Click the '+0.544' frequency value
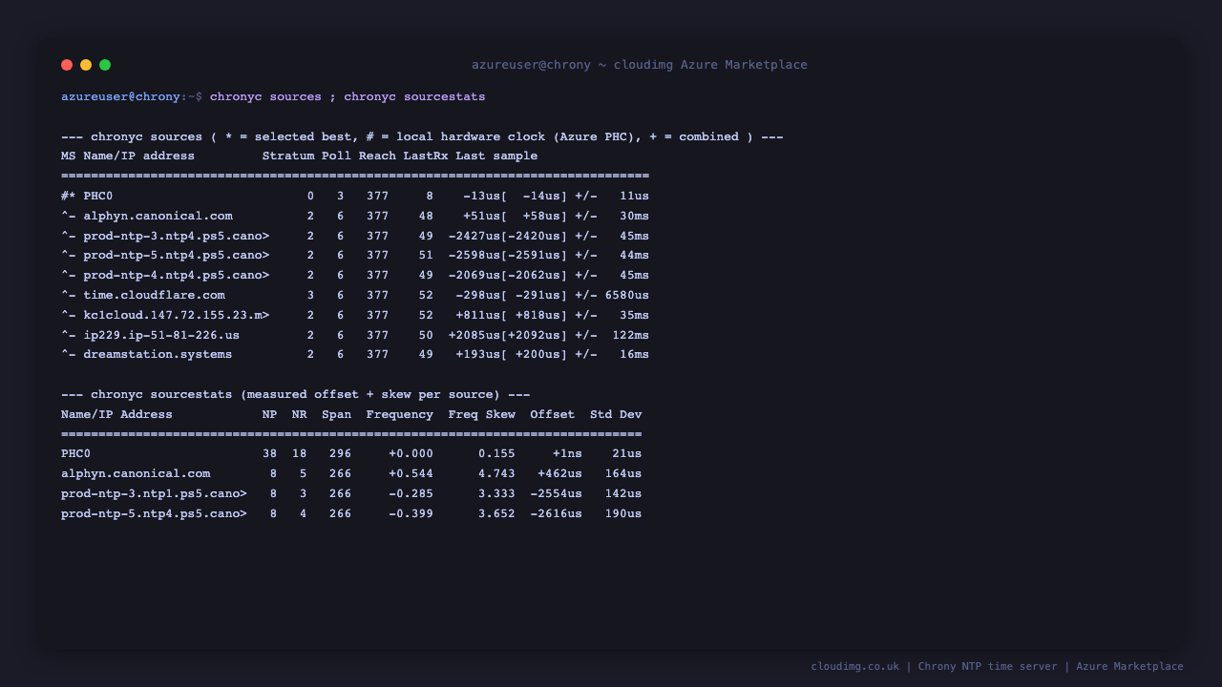Viewport: 1222px width, 687px height. tap(411, 473)
